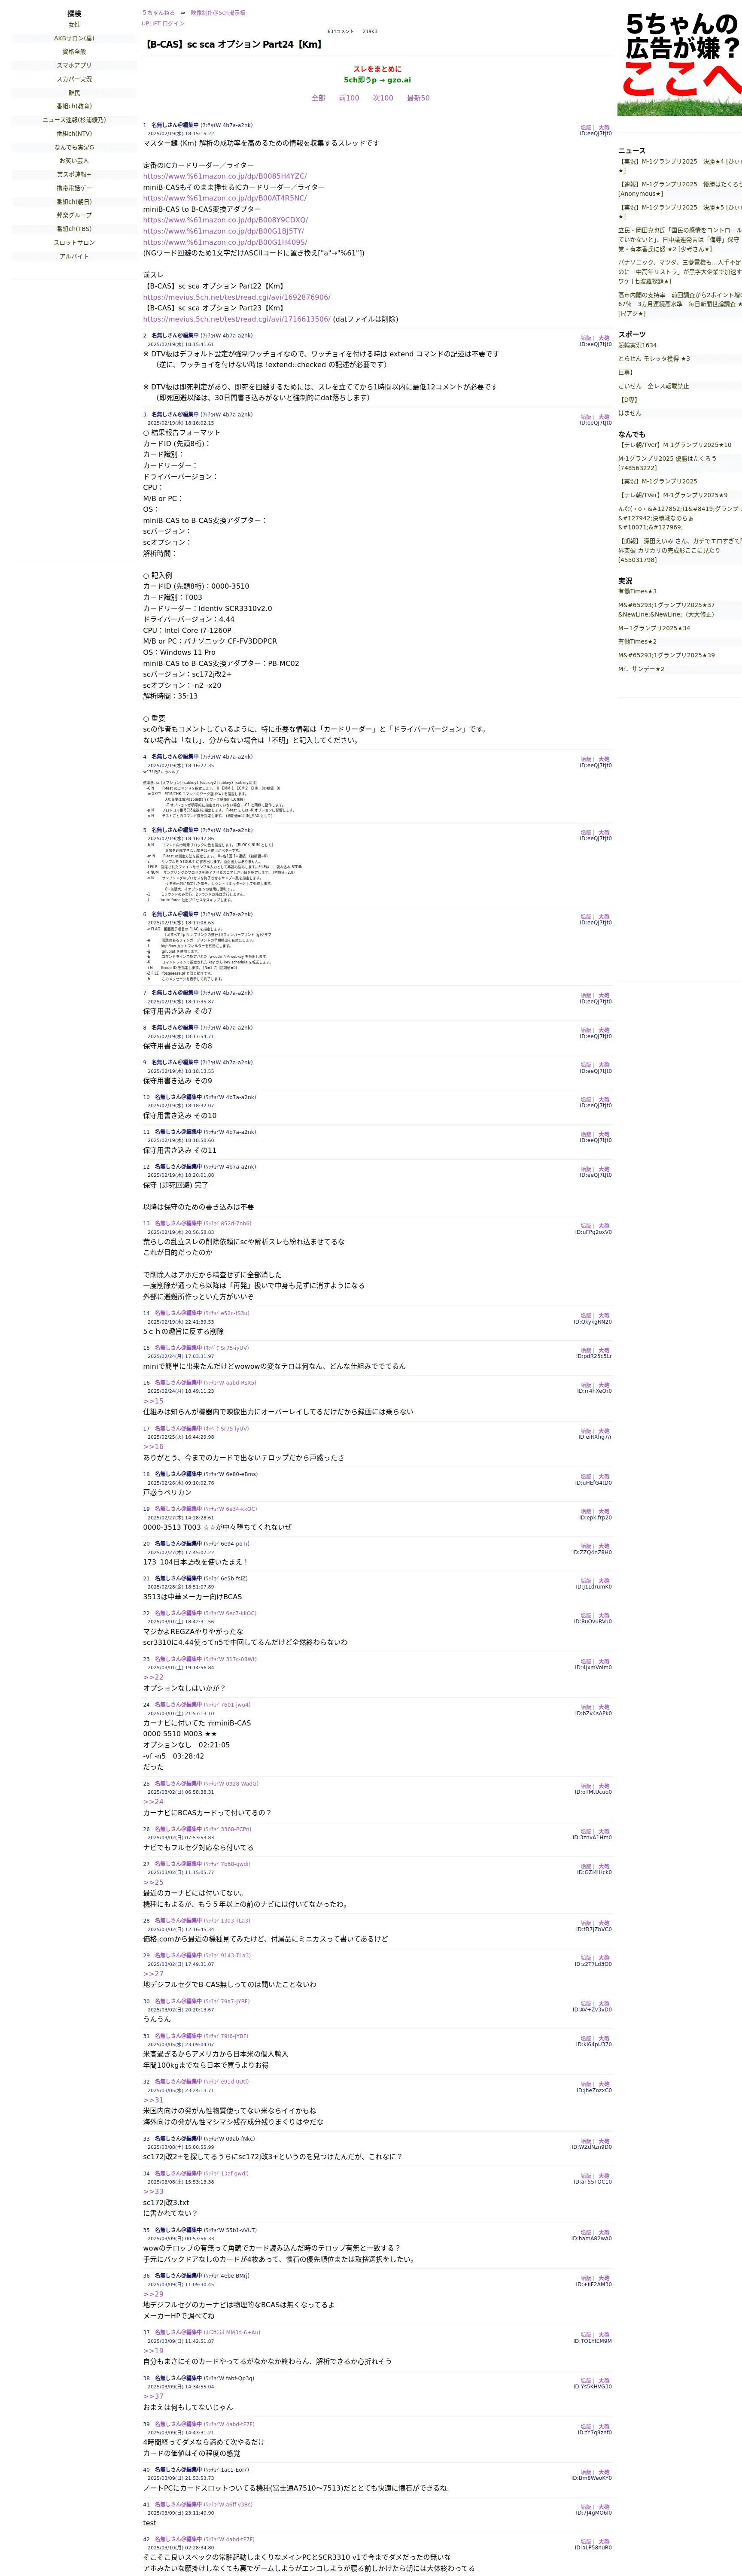Go to 映像制作@5ch掲示板 board

(x=218, y=13)
